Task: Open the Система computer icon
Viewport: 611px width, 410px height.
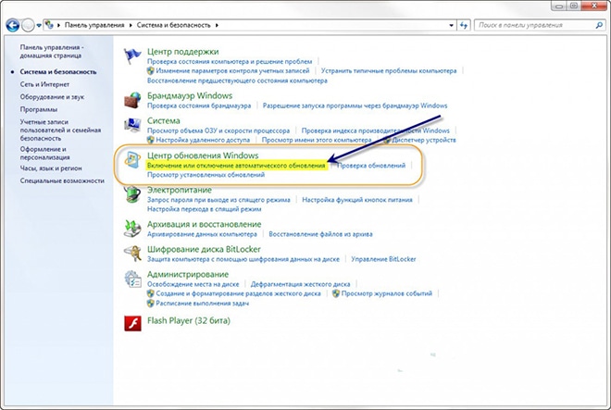Action: coord(133,124)
